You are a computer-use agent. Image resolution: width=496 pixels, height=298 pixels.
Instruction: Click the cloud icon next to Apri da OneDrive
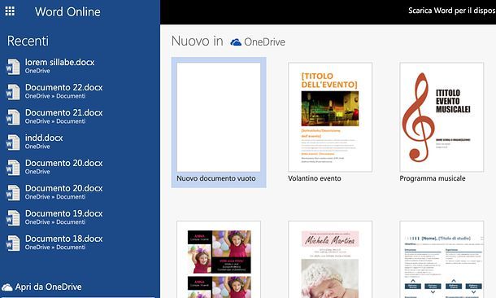(x=7, y=287)
